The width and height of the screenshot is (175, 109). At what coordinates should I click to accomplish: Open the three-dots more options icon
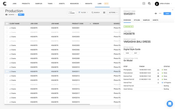tap(160, 14)
